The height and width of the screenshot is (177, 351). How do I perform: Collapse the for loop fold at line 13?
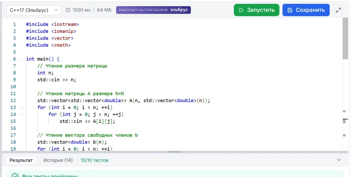coord(22,108)
